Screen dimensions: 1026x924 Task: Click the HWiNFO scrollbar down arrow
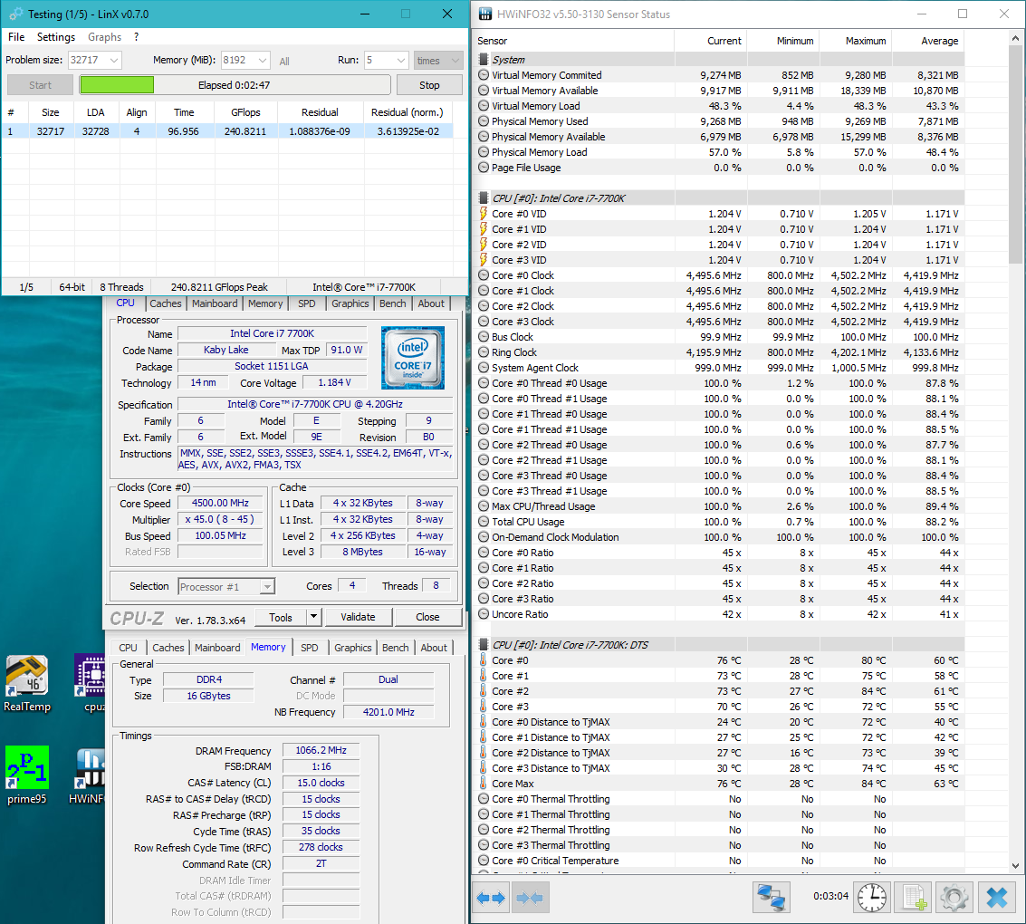tap(1015, 866)
